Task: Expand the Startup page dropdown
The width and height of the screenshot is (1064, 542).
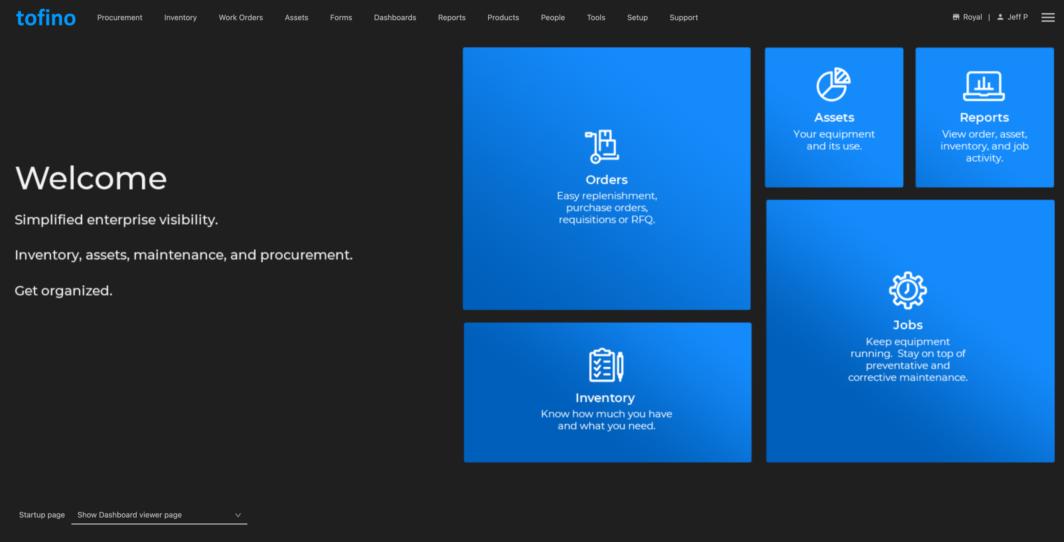Action: coord(159,515)
